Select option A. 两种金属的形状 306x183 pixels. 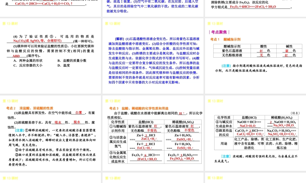tap(28, 61)
